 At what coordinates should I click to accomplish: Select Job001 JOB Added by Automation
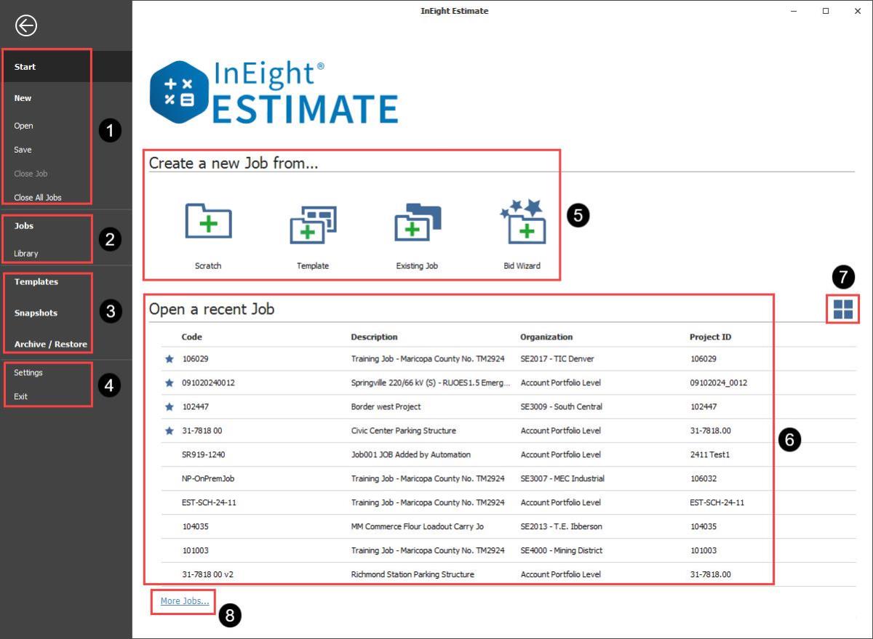click(x=410, y=455)
